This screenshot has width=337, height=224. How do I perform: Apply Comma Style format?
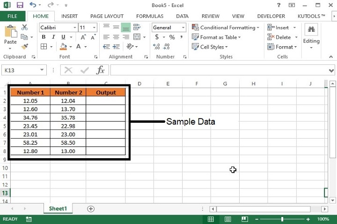182,37
